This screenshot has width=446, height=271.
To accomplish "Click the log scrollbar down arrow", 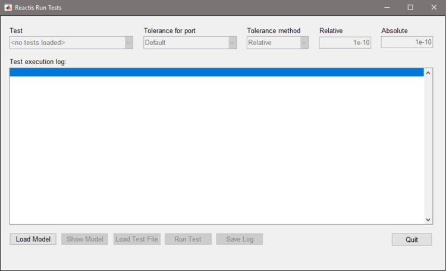I will pos(428,219).
